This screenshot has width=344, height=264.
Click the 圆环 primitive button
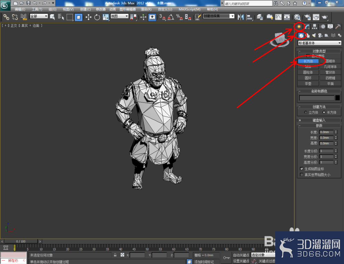(308, 78)
